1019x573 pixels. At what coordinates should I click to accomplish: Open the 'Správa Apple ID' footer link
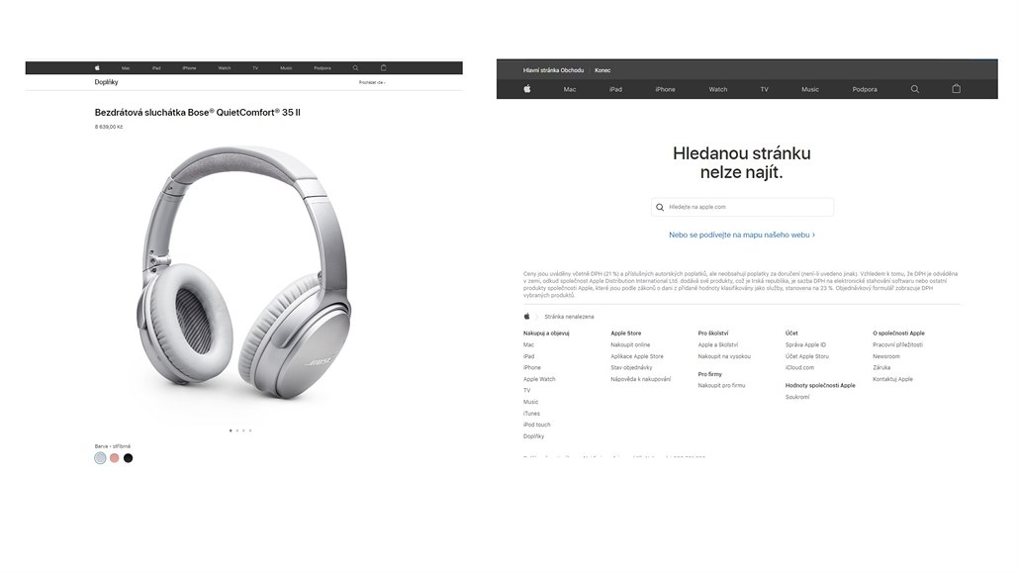pos(805,345)
